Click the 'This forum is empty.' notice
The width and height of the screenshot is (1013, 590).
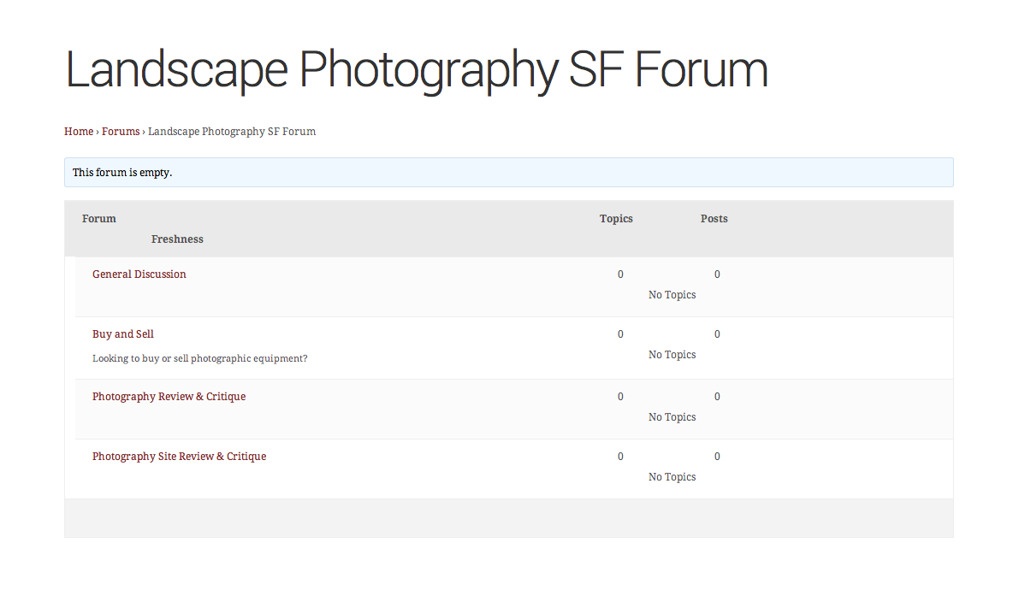click(x=509, y=173)
